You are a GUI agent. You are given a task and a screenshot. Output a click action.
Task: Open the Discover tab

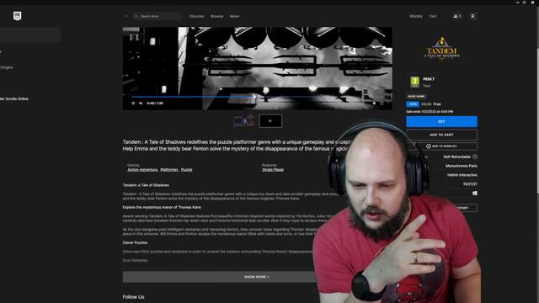pos(196,16)
